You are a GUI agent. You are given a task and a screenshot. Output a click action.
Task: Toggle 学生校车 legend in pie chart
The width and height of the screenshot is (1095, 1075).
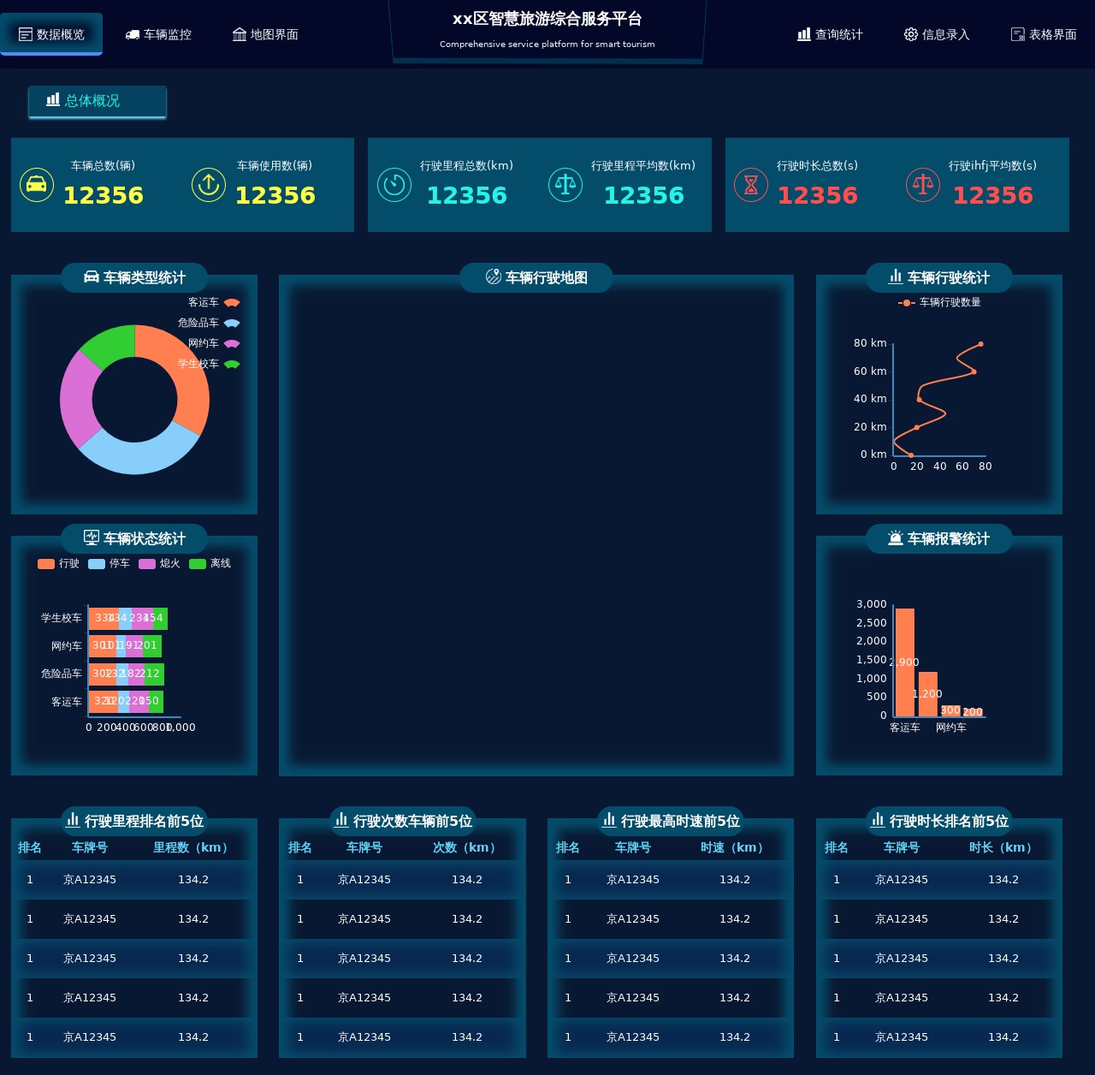click(209, 364)
